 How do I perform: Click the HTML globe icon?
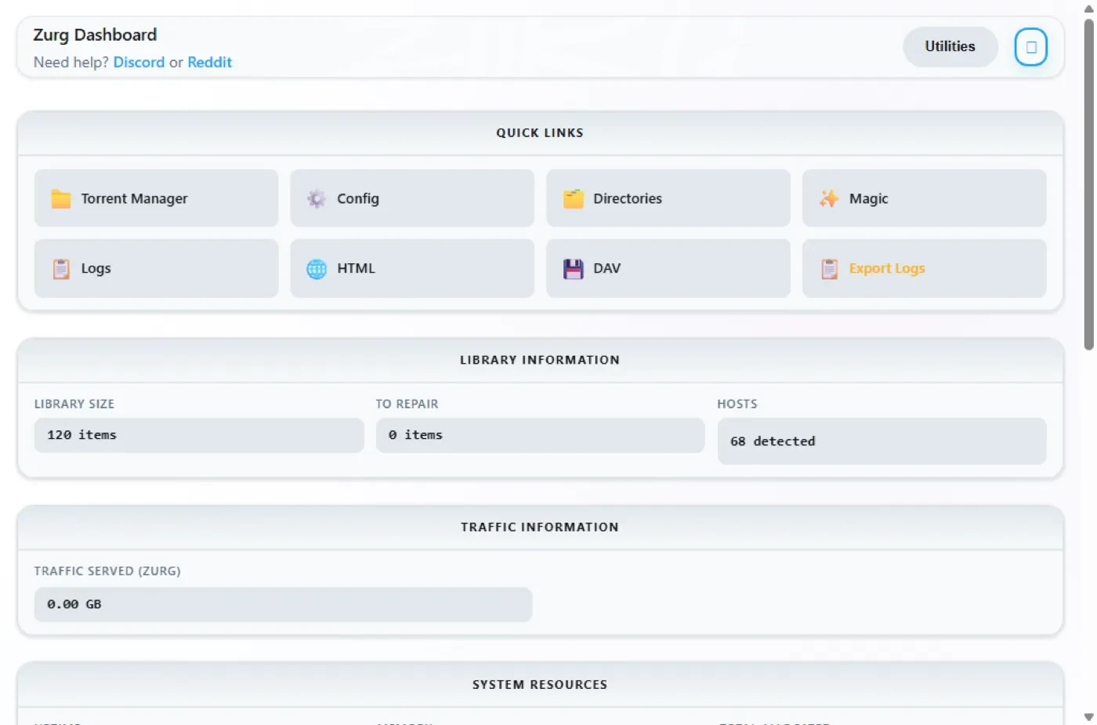317,269
